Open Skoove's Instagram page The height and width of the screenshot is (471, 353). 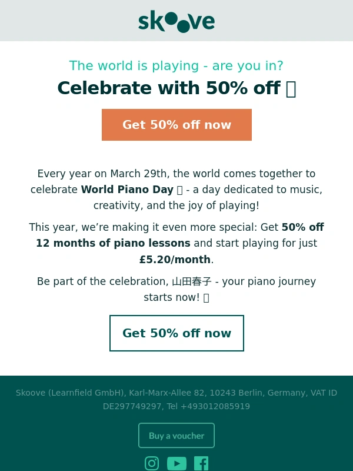click(152, 463)
